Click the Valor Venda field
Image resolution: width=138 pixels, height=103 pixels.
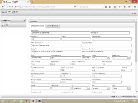(61, 64)
